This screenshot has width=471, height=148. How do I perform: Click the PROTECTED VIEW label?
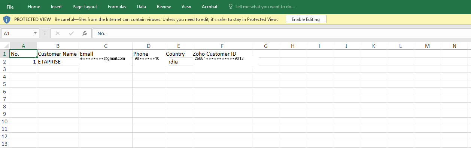(x=33, y=19)
